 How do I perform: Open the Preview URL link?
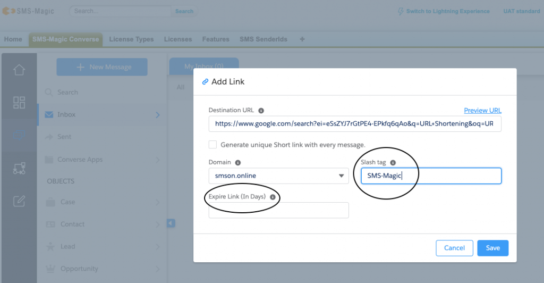[482, 111]
